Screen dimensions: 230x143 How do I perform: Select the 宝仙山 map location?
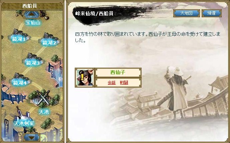coord(33,23)
